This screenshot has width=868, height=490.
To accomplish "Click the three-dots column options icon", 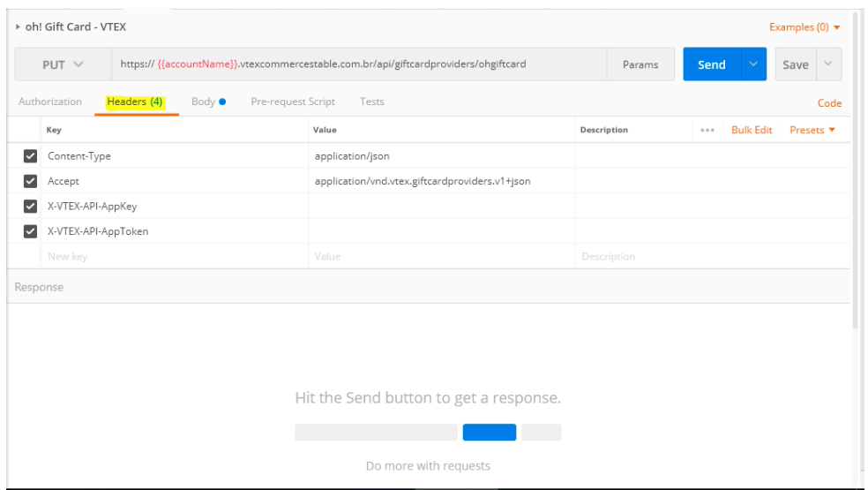I will 707,131.
